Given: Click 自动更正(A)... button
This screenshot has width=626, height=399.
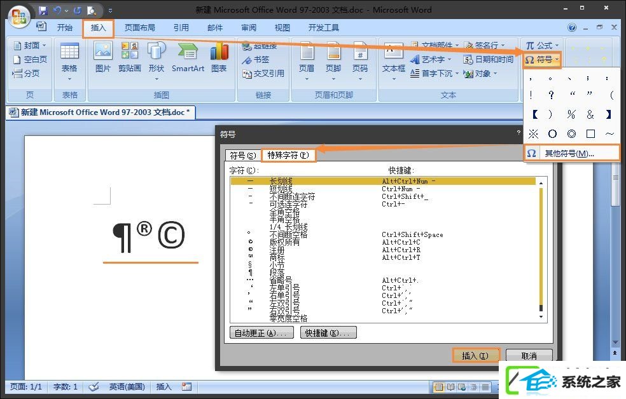Looking at the screenshot, I should 261,332.
